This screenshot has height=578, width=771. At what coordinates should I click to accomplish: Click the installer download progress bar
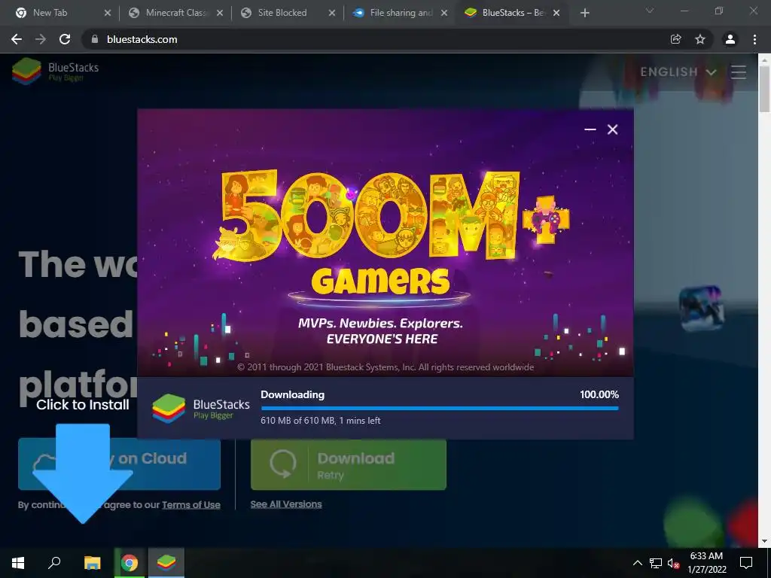(440, 408)
